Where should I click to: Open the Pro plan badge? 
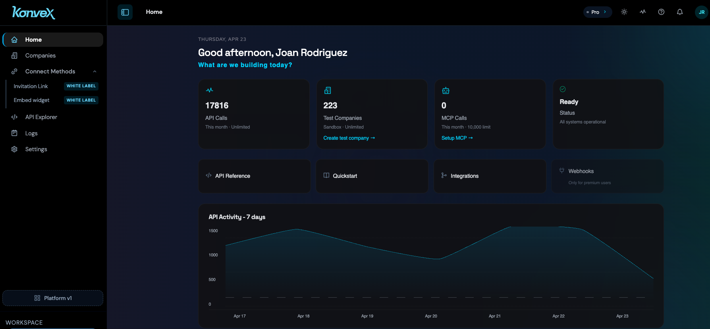coord(598,12)
